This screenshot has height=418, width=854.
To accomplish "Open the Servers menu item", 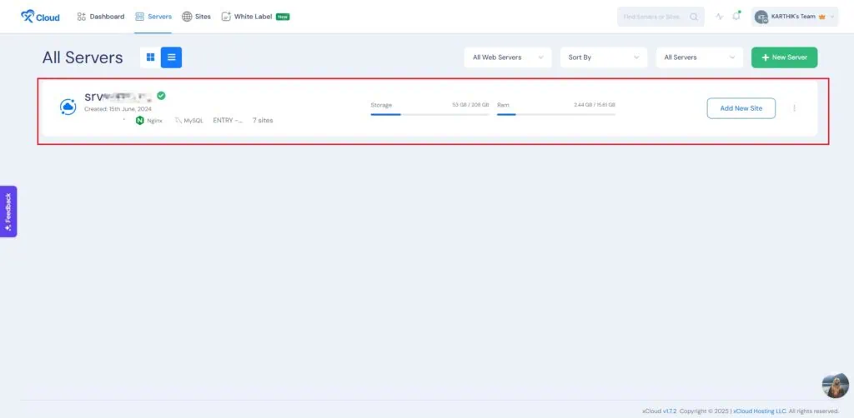I will (x=153, y=17).
